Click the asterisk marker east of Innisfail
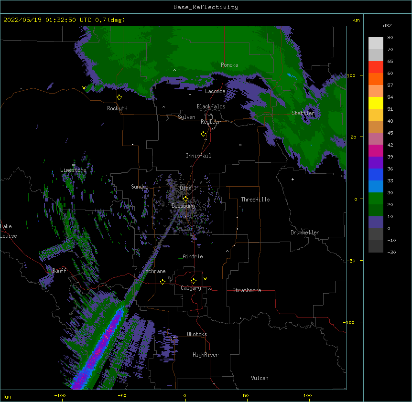 point(240,145)
